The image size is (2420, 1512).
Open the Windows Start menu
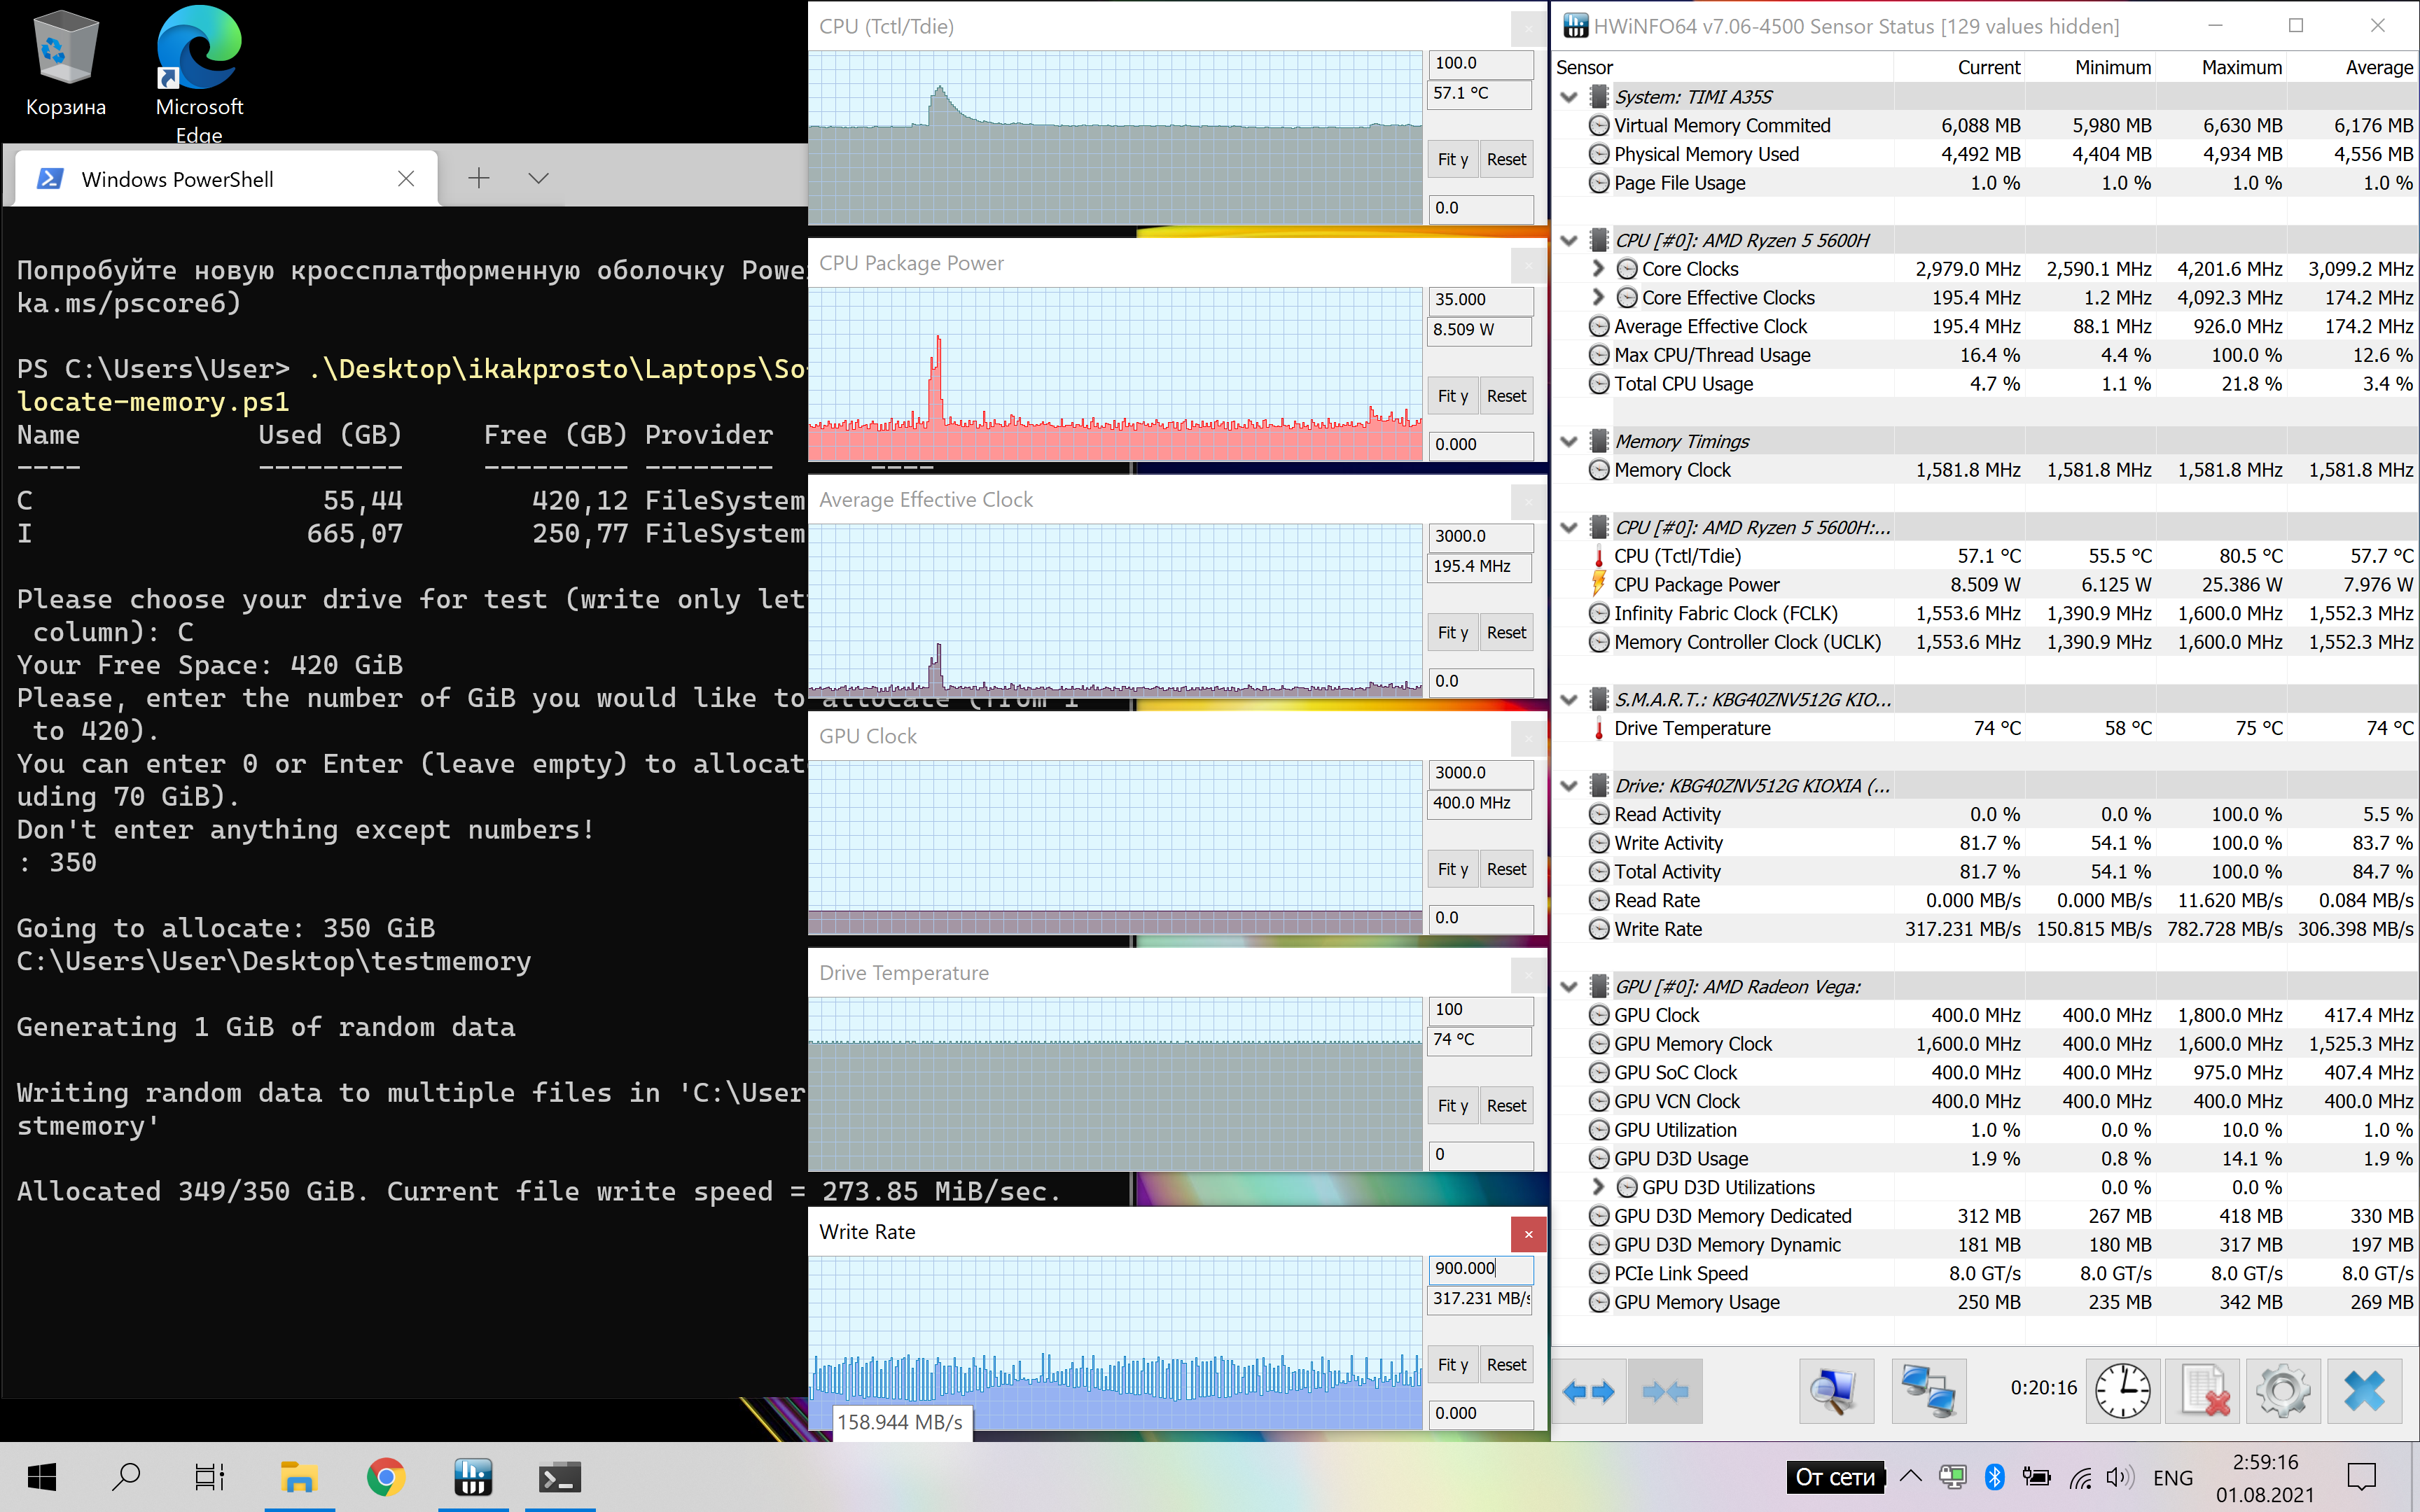click(x=41, y=1477)
